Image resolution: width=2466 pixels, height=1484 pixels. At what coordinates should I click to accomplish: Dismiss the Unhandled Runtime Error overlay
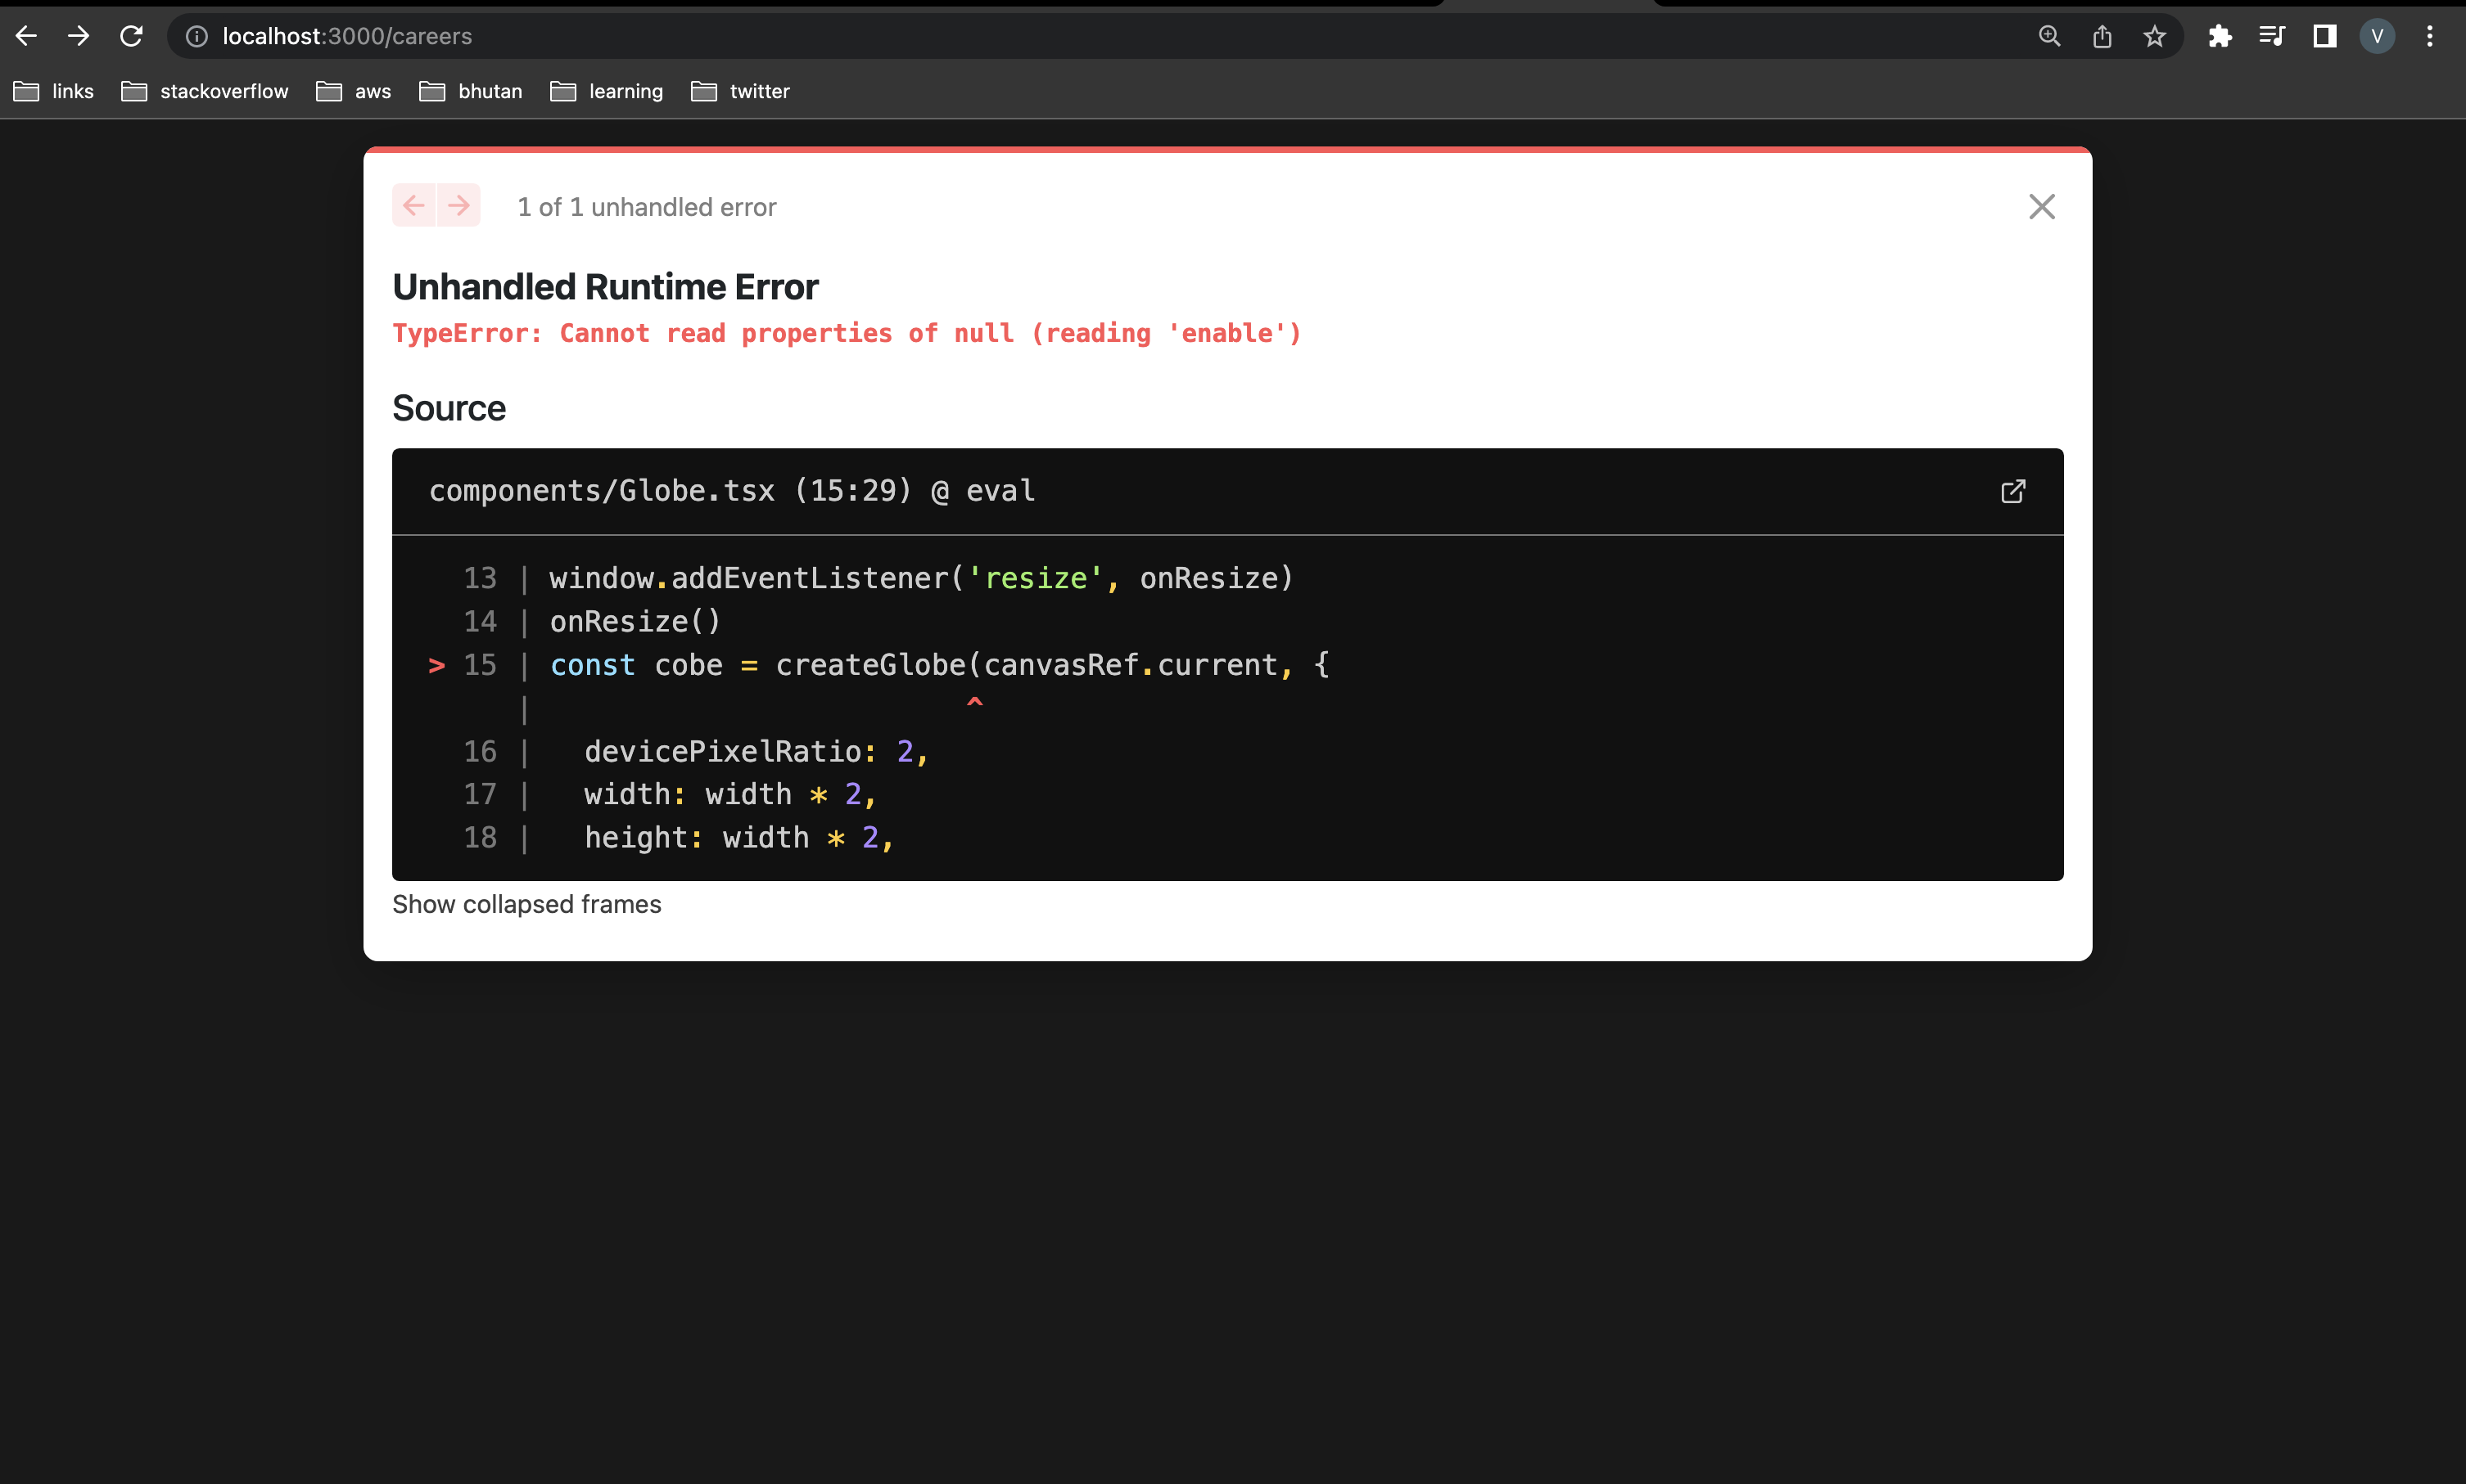click(x=2042, y=206)
